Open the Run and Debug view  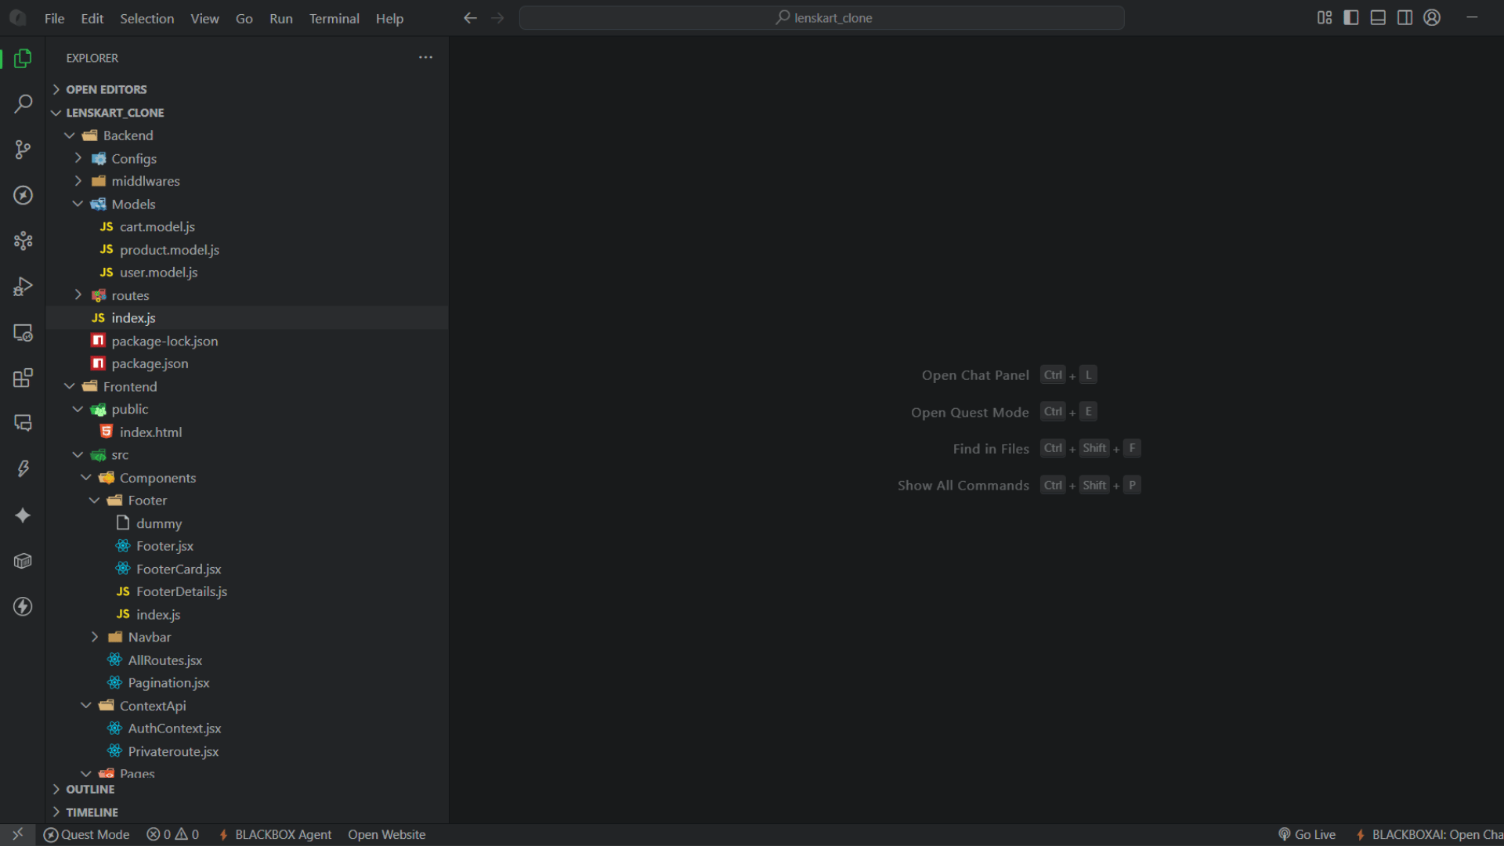point(23,287)
